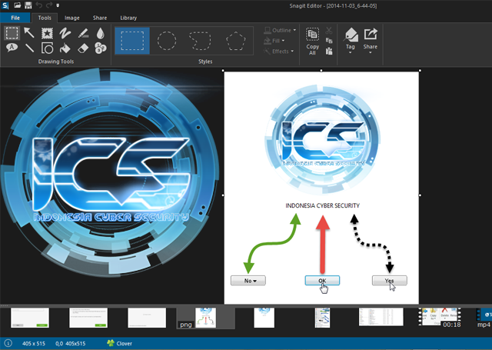Click the Snagit logo icon
492x350 pixels.
pos(5,5)
